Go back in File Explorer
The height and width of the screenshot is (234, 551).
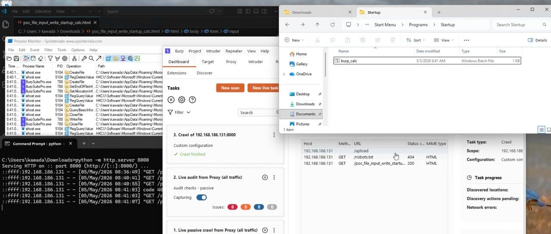coord(288,24)
